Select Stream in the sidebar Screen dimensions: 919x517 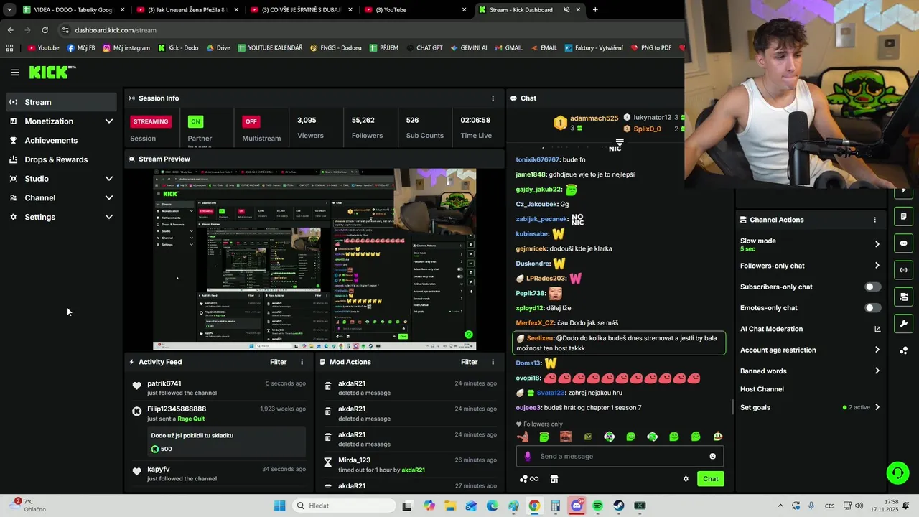(61, 102)
